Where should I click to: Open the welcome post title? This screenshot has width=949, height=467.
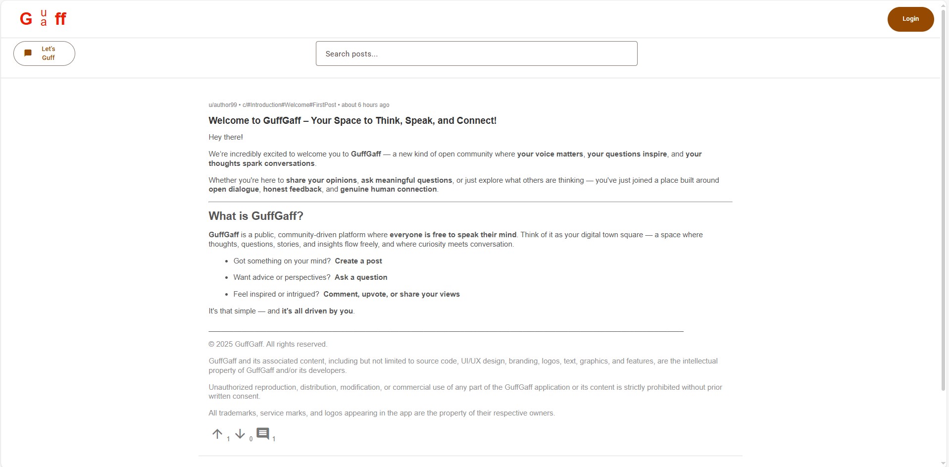point(352,120)
